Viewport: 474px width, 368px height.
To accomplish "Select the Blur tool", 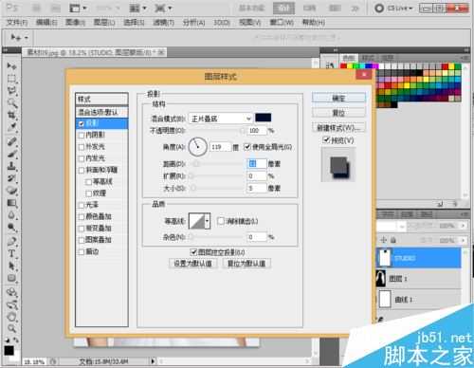I will (11, 215).
